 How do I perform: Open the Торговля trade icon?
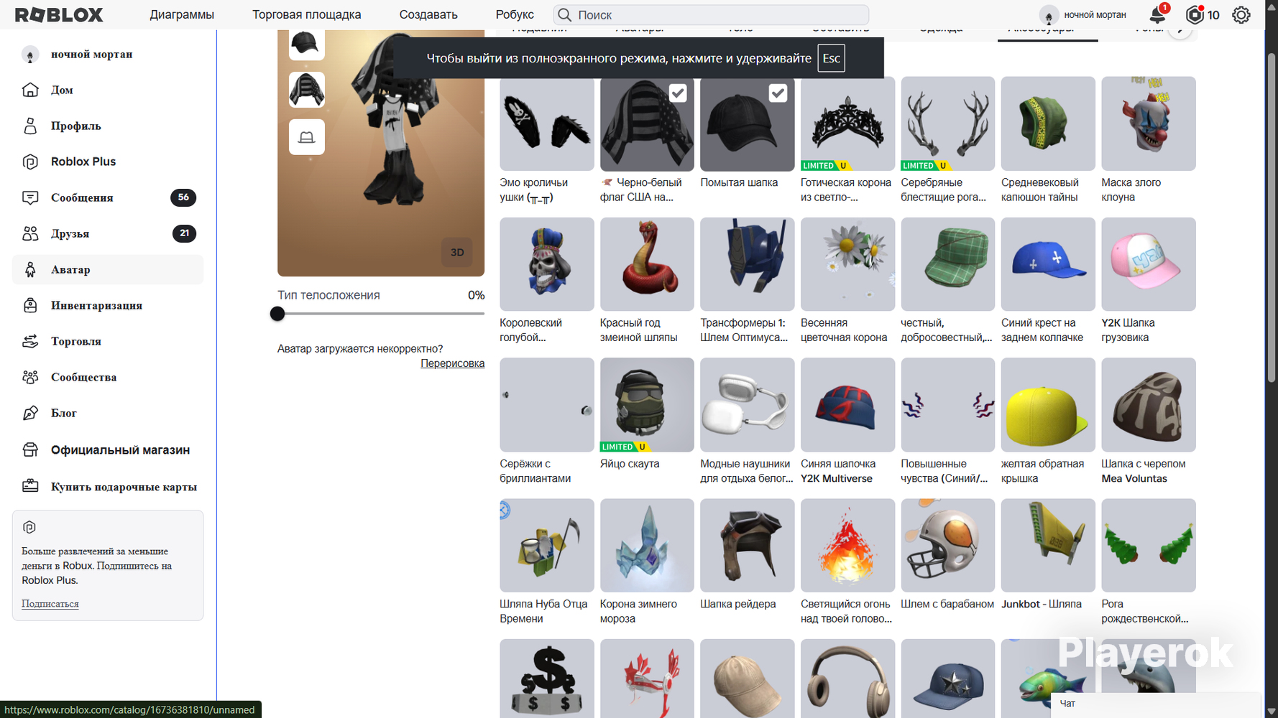coord(30,341)
